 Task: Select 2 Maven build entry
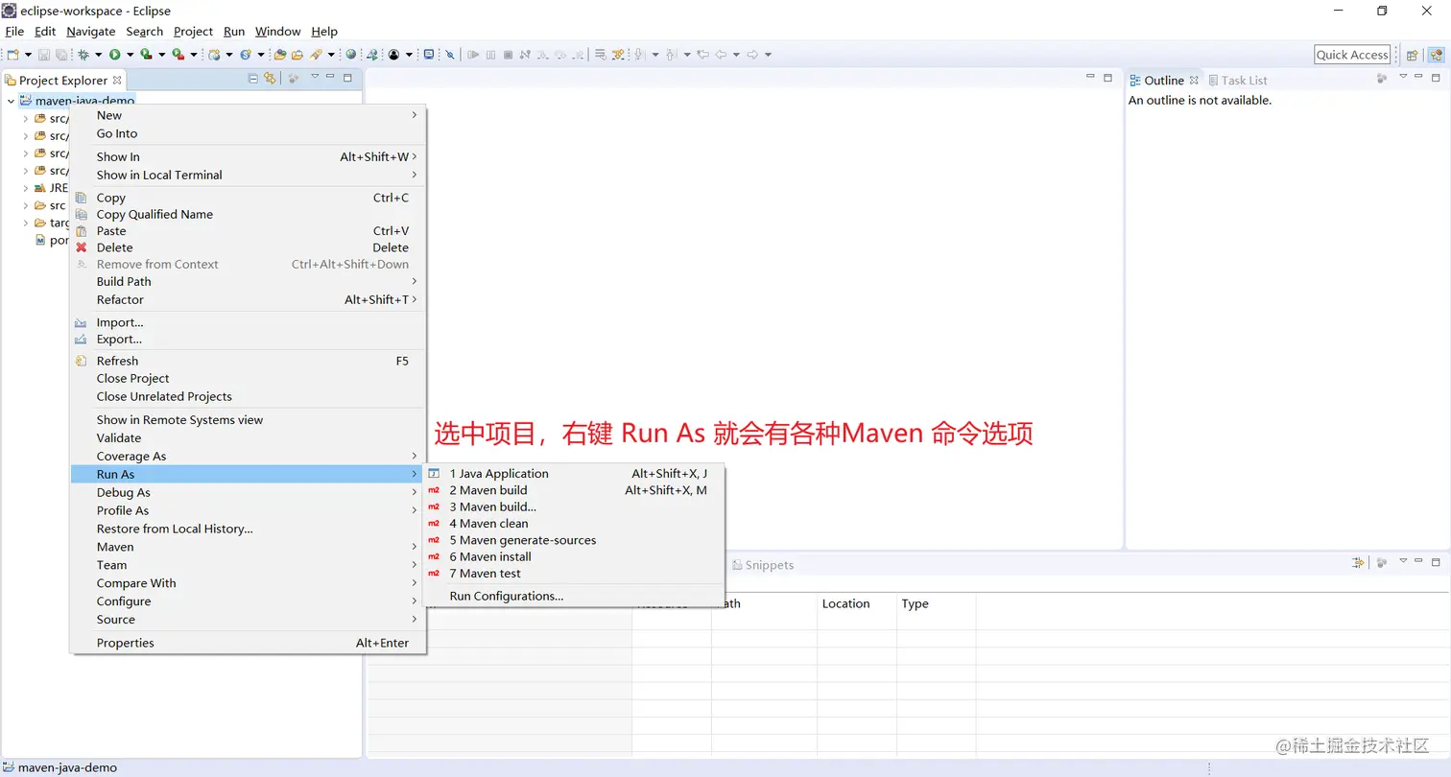(573, 490)
